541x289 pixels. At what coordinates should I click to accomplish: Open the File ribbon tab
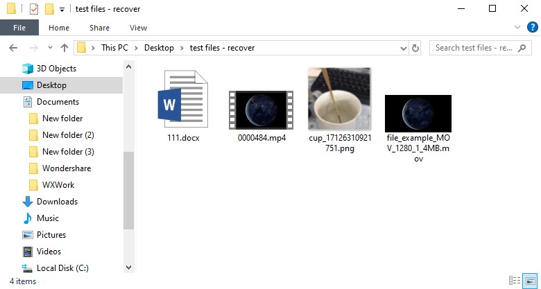19,28
